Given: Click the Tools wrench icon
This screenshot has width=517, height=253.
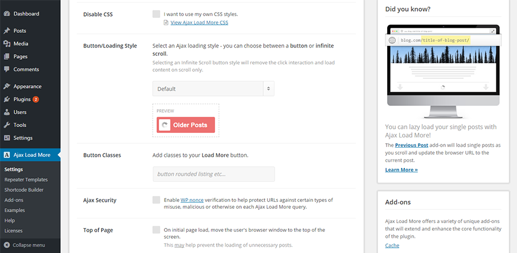Looking at the screenshot, I should 6,125.
